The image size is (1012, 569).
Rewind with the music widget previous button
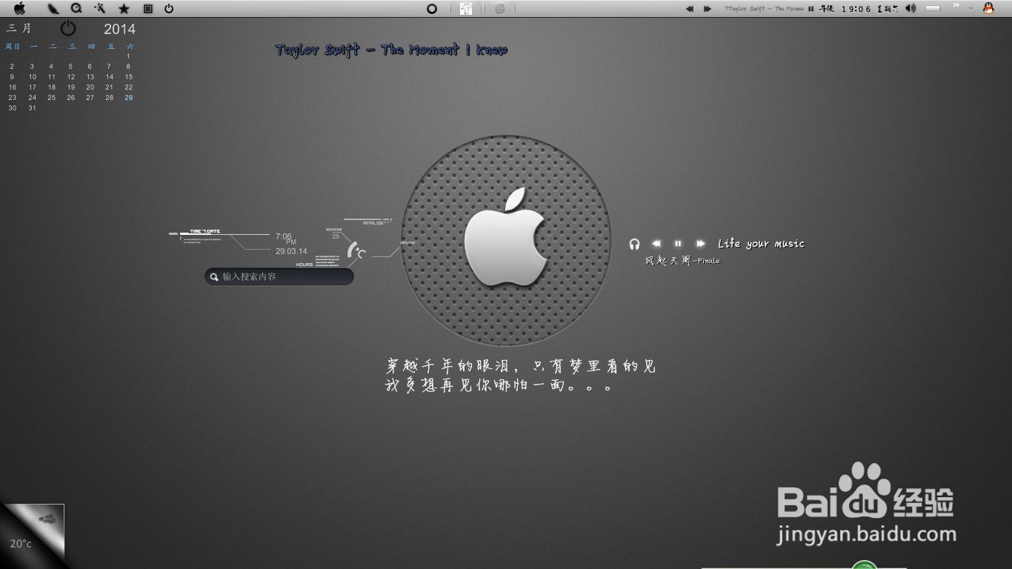pyautogui.click(x=656, y=244)
